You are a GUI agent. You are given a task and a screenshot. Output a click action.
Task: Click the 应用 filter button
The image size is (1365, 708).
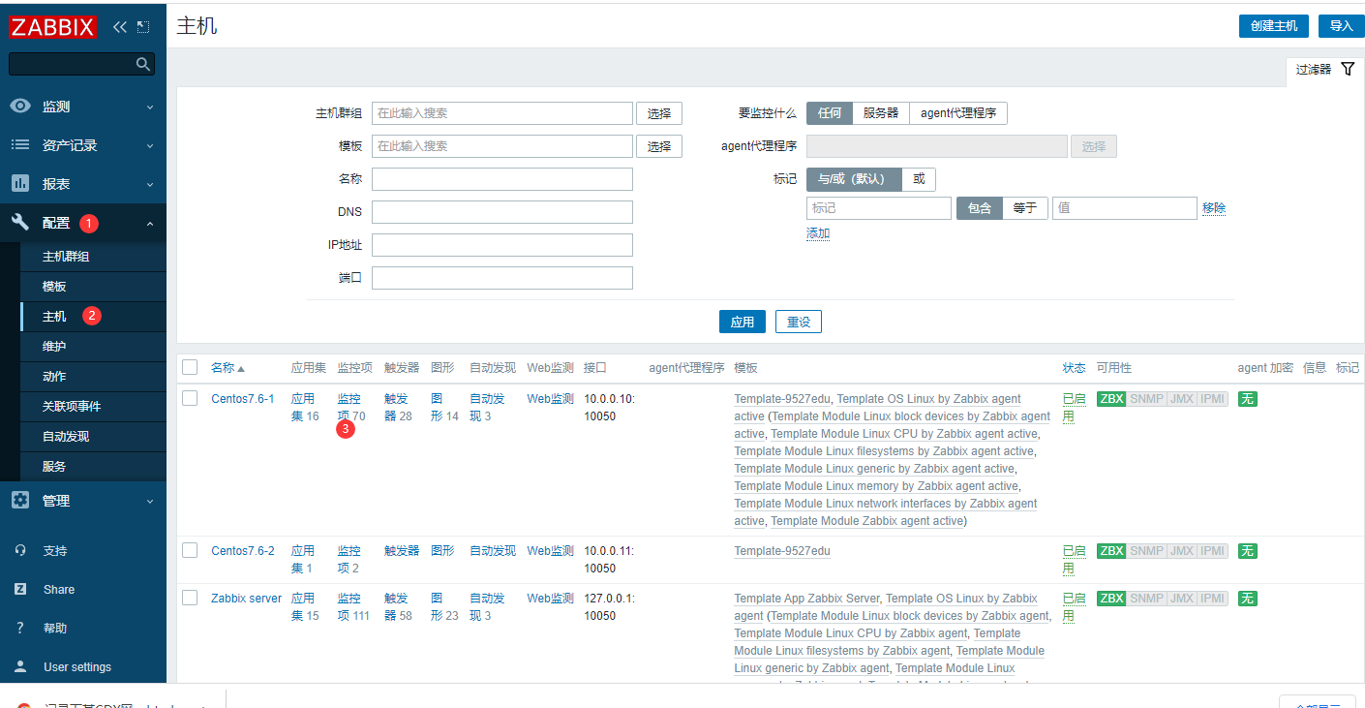(x=743, y=322)
